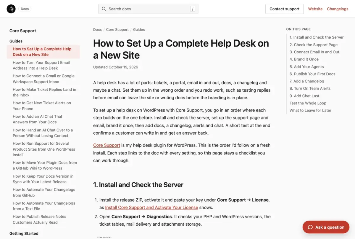Jump to 'Test the Whole Loop' section
This screenshot has height=239, width=355.
pos(308,103)
